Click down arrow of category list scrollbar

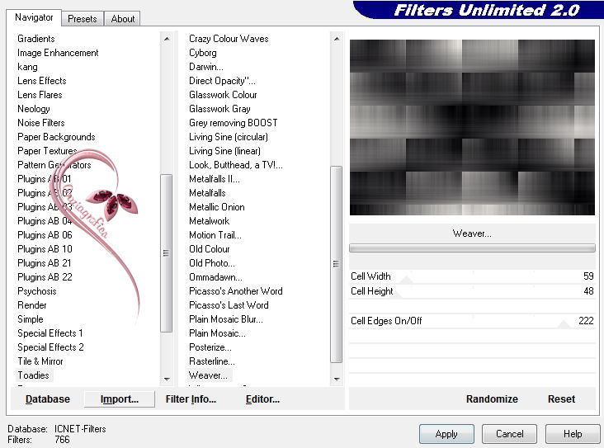point(167,379)
